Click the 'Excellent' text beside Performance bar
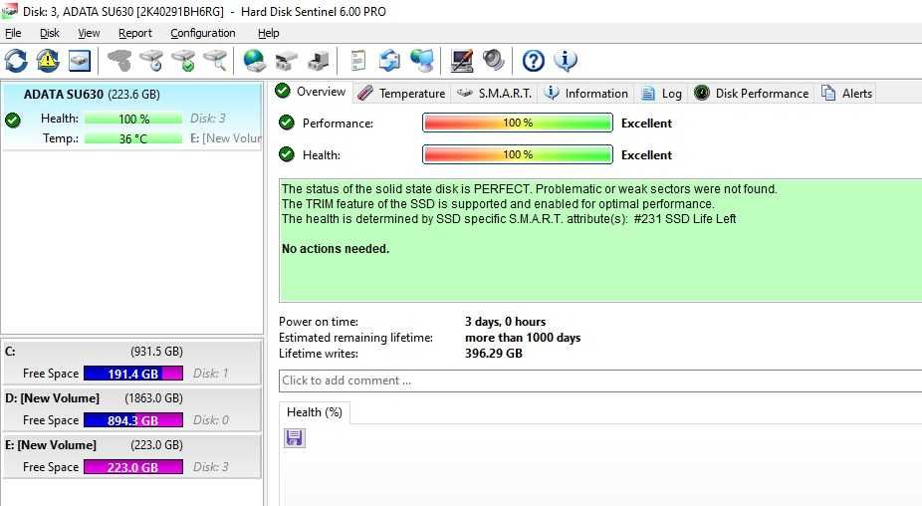 [x=646, y=123]
